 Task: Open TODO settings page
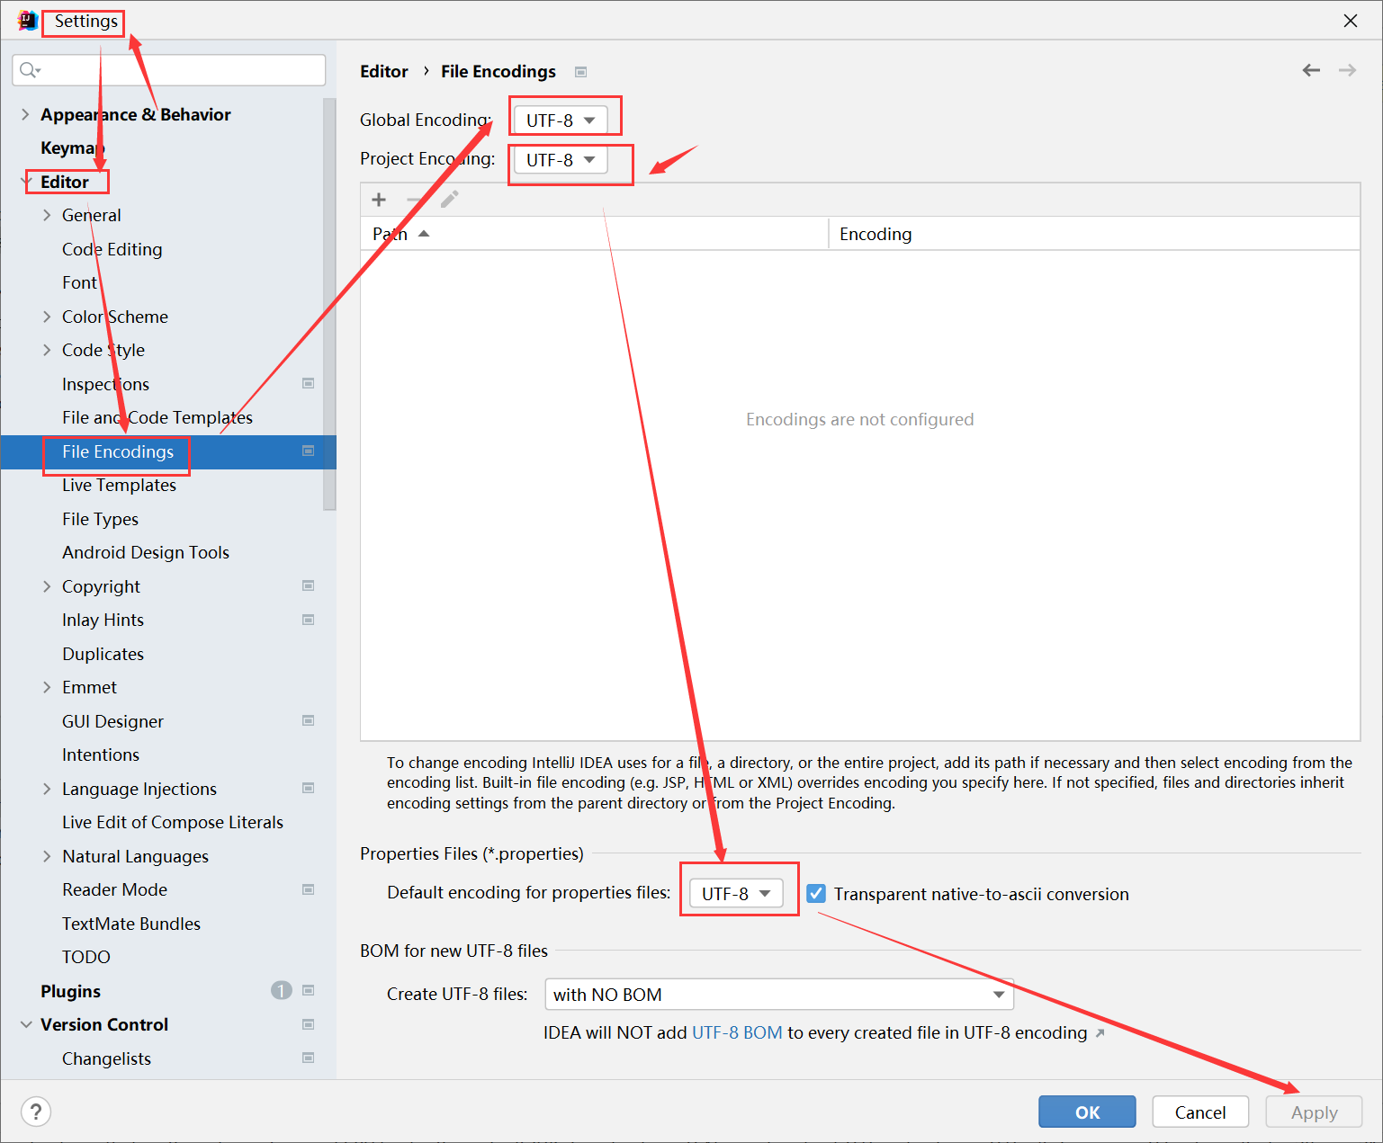(x=86, y=957)
